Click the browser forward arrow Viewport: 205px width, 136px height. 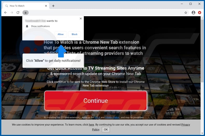12,12
